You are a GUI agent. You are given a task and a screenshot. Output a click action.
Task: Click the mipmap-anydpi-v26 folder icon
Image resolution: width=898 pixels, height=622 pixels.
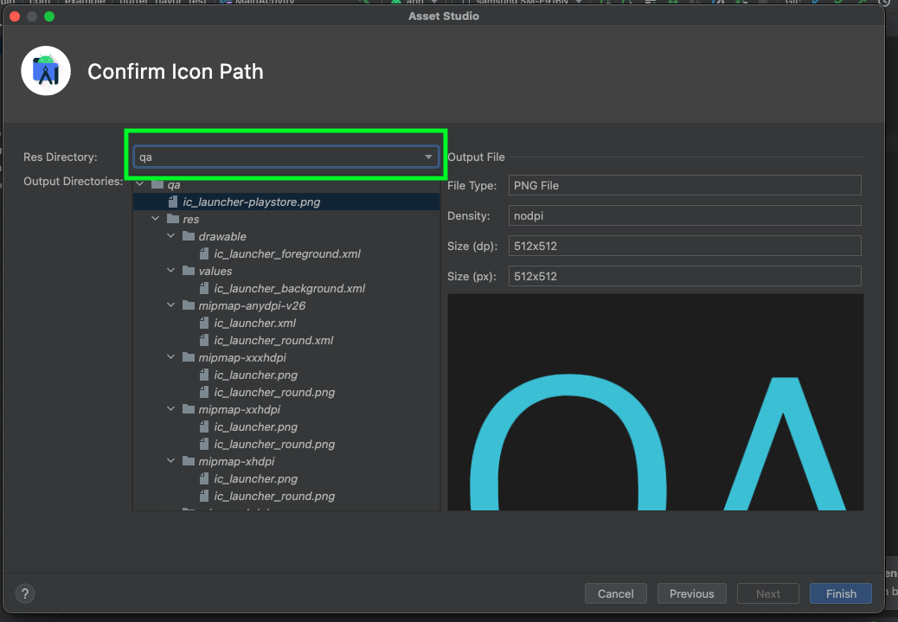189,305
